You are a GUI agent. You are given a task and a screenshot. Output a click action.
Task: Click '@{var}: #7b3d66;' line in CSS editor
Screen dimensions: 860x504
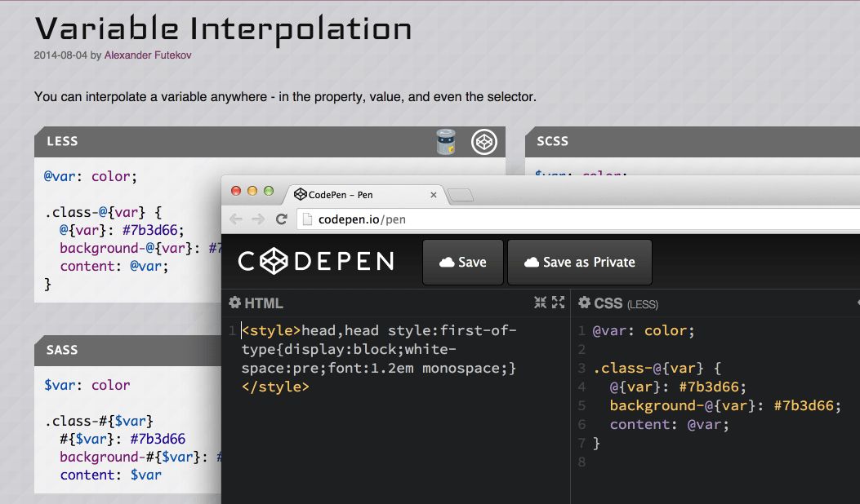click(x=678, y=387)
